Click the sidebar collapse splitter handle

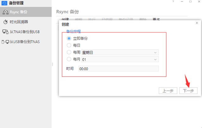(52, 64)
